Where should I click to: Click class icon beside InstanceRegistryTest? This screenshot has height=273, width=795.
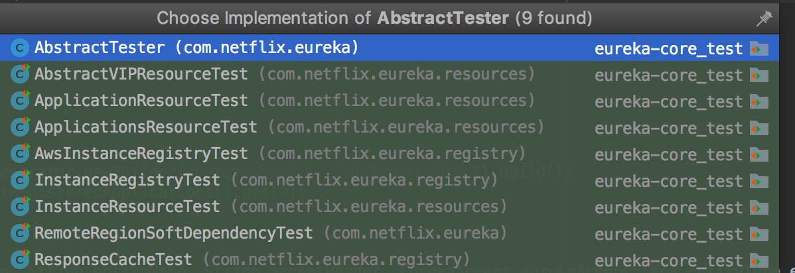pos(21,180)
